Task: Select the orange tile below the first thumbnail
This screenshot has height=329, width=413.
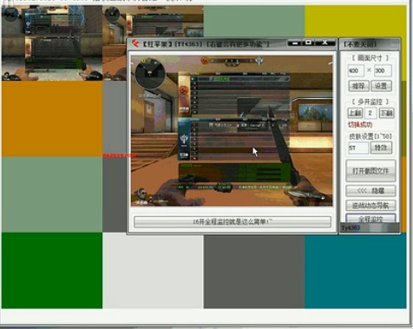Action: pyautogui.click(x=52, y=119)
